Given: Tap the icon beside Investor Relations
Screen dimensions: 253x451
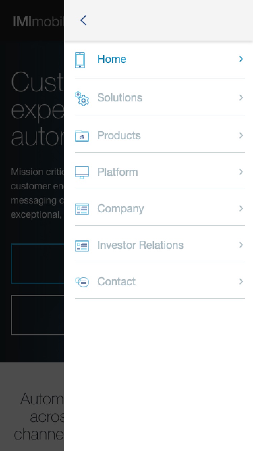Looking at the screenshot, I should click(82, 245).
